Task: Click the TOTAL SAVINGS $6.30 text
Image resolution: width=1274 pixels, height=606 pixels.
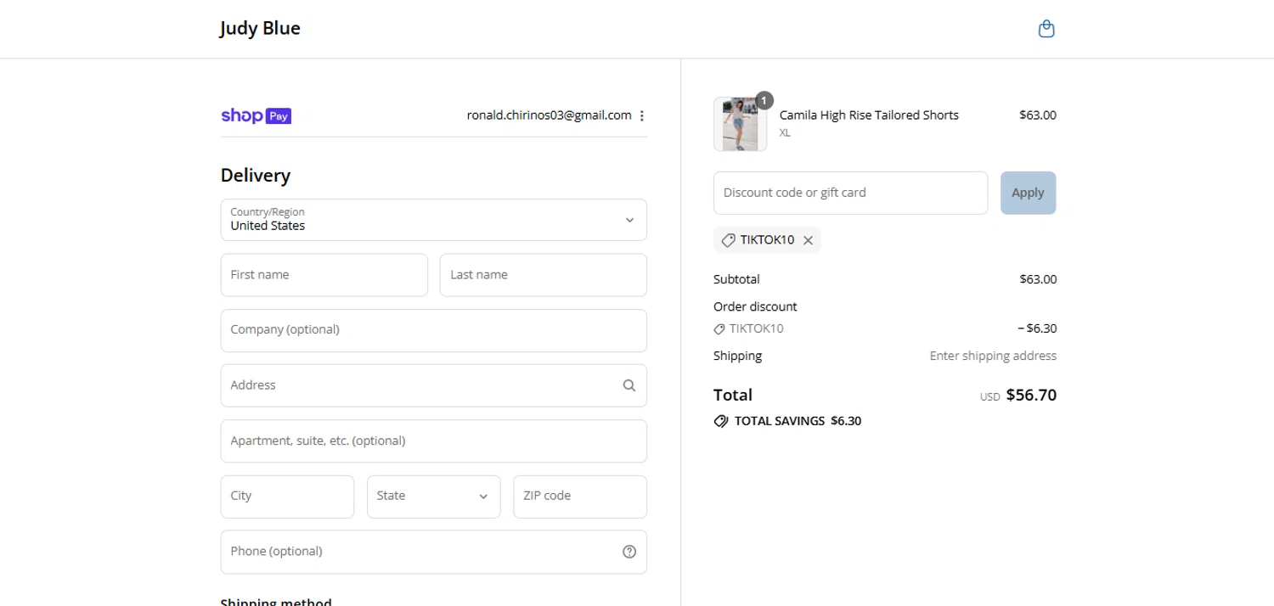Action: 798,421
